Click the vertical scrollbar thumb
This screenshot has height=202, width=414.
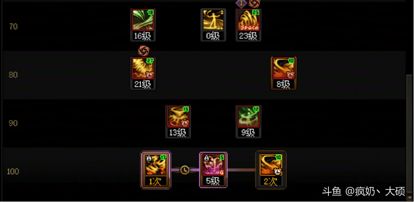point(410,135)
